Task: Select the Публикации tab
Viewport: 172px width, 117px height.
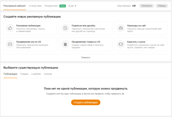Action: click(10, 74)
